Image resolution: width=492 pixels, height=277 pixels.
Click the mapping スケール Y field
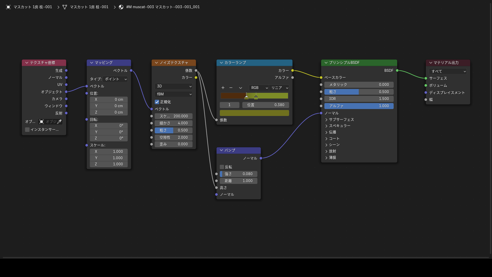pos(109,158)
